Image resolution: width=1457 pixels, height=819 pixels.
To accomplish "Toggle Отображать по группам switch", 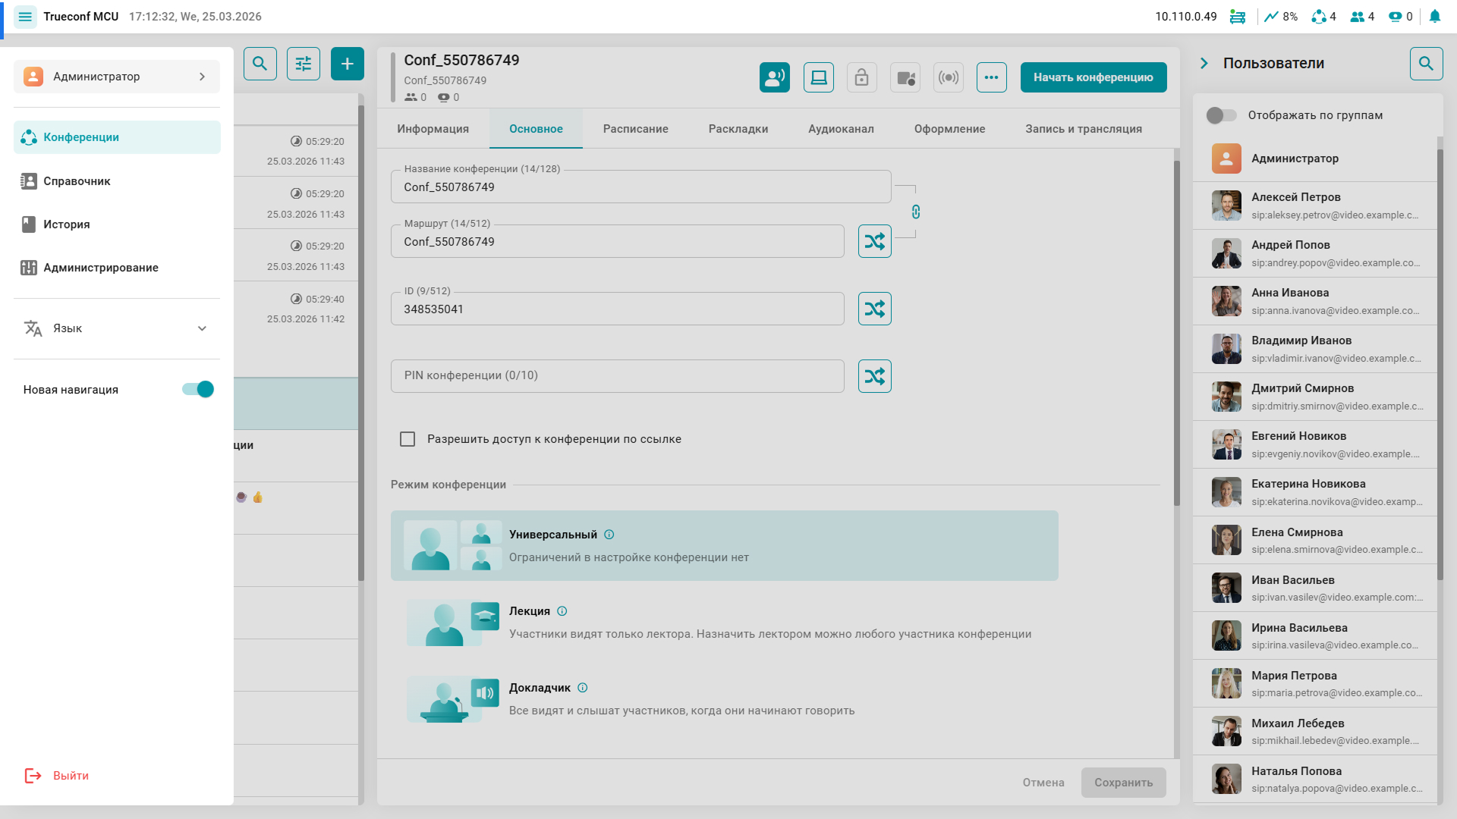I will coord(1221,115).
